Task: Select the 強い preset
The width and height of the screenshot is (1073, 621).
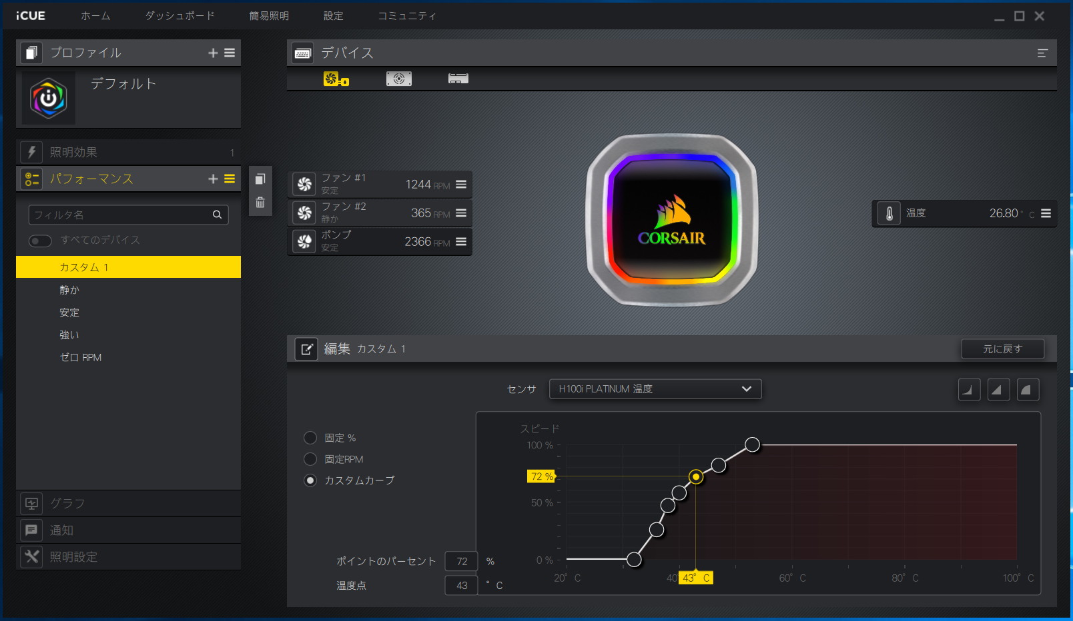Action: click(x=128, y=335)
